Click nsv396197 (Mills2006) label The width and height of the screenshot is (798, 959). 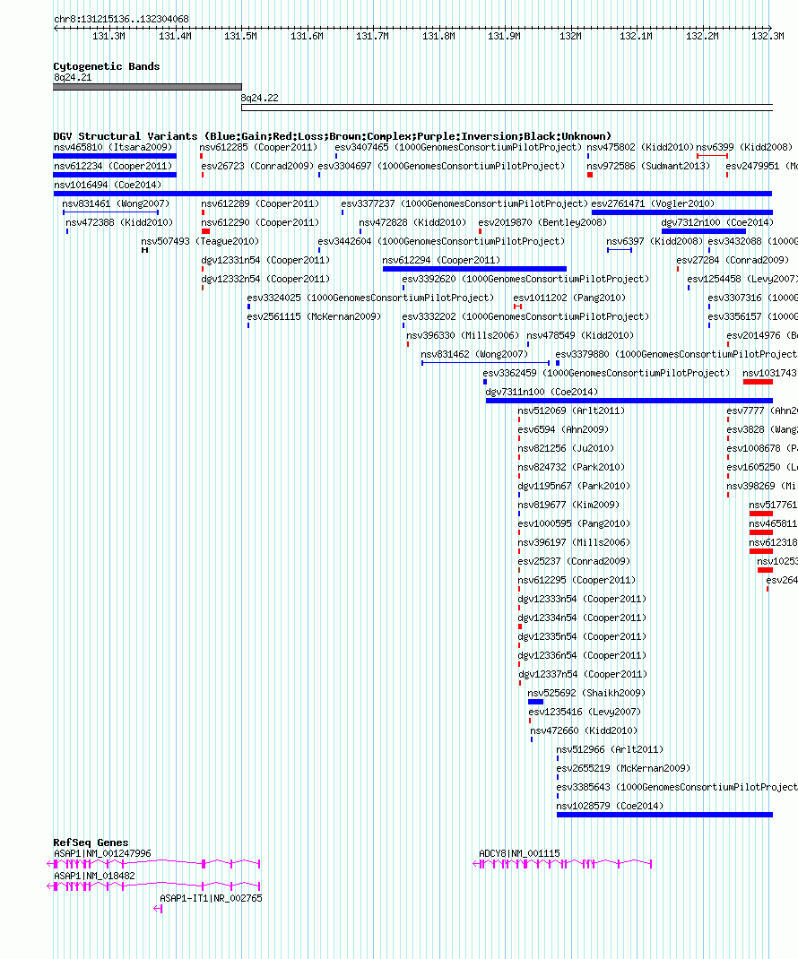[x=574, y=543]
